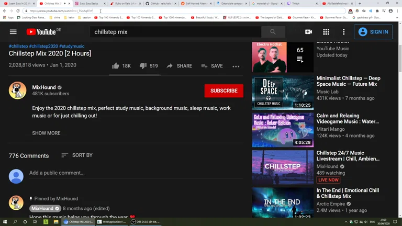Open Chrome extensions puzzle icon
The image size is (402, 226).
377,11
